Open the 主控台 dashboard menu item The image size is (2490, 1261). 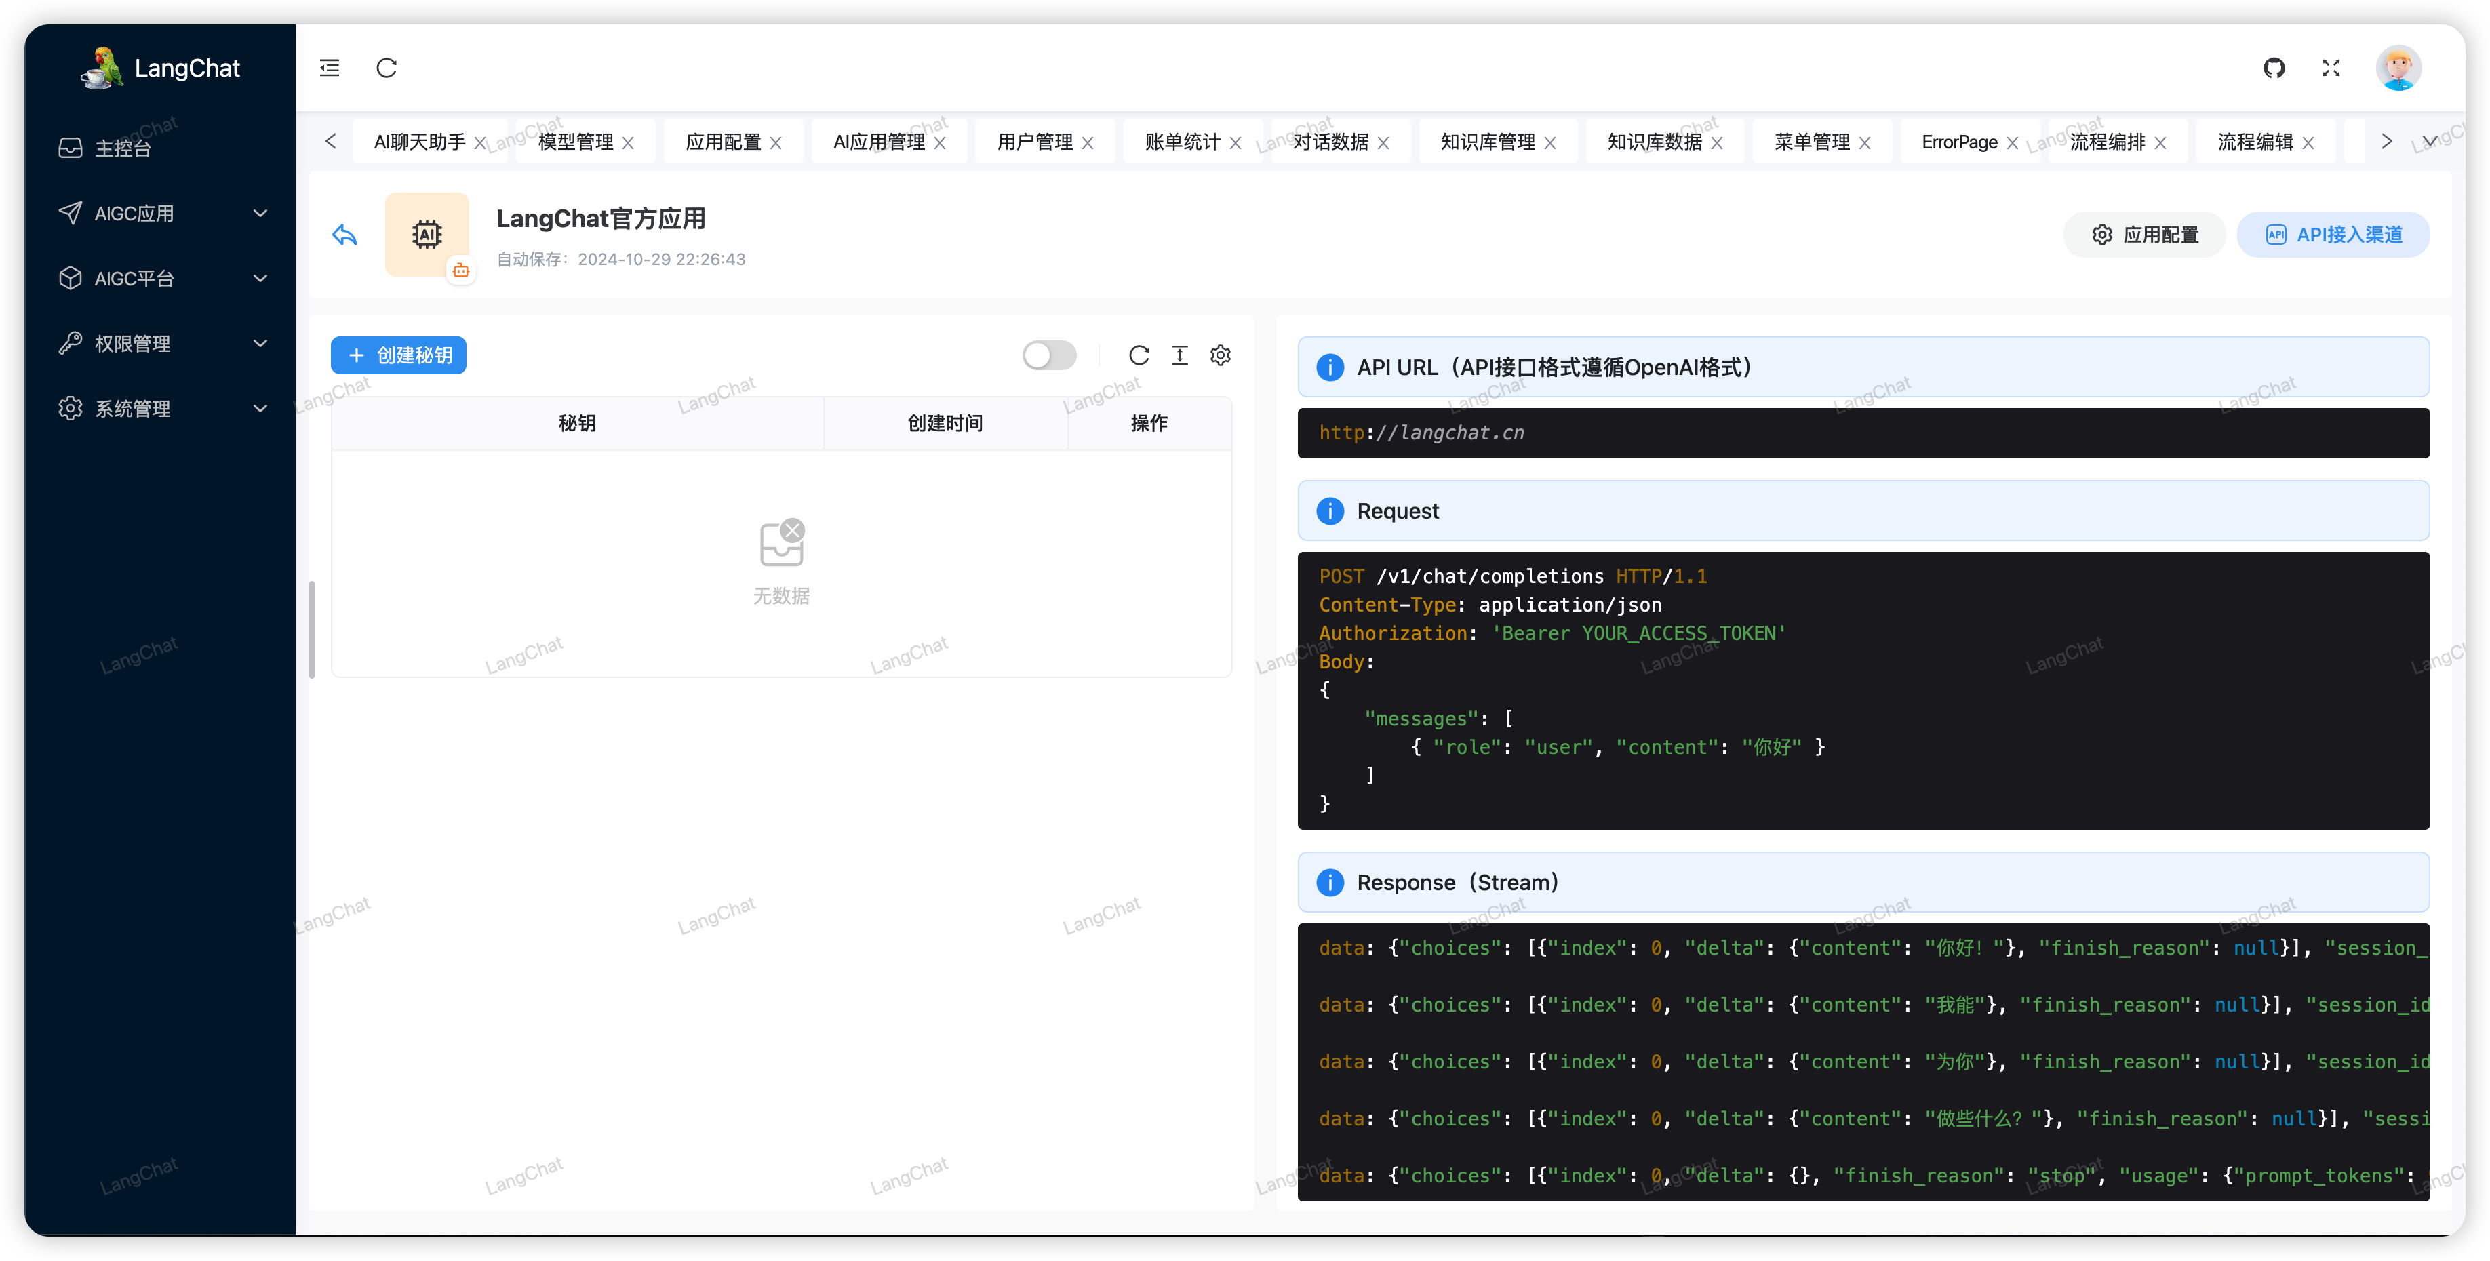(x=162, y=148)
